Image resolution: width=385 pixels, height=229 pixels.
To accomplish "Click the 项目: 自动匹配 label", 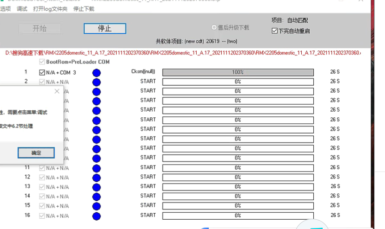I will (x=290, y=20).
